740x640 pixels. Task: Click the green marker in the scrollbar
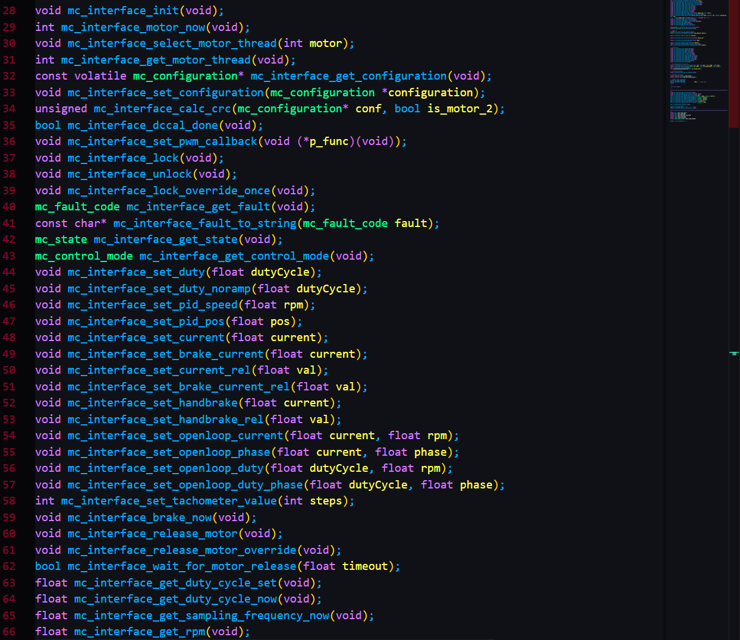point(734,354)
